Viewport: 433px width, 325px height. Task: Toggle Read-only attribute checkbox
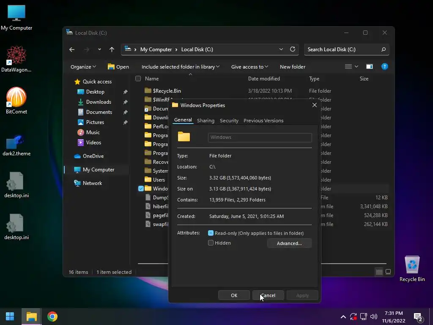(211, 233)
